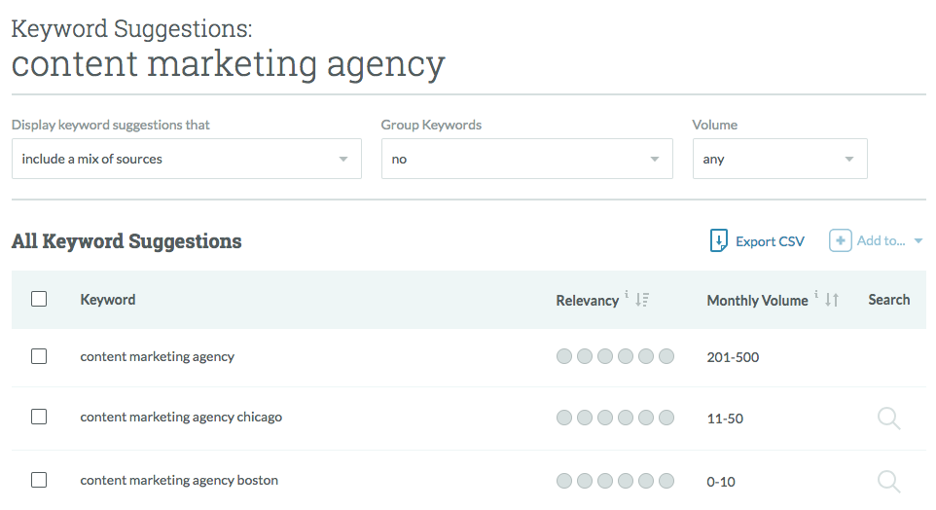Click the Keyword column header
The height and width of the screenshot is (510, 936).
[x=108, y=300]
